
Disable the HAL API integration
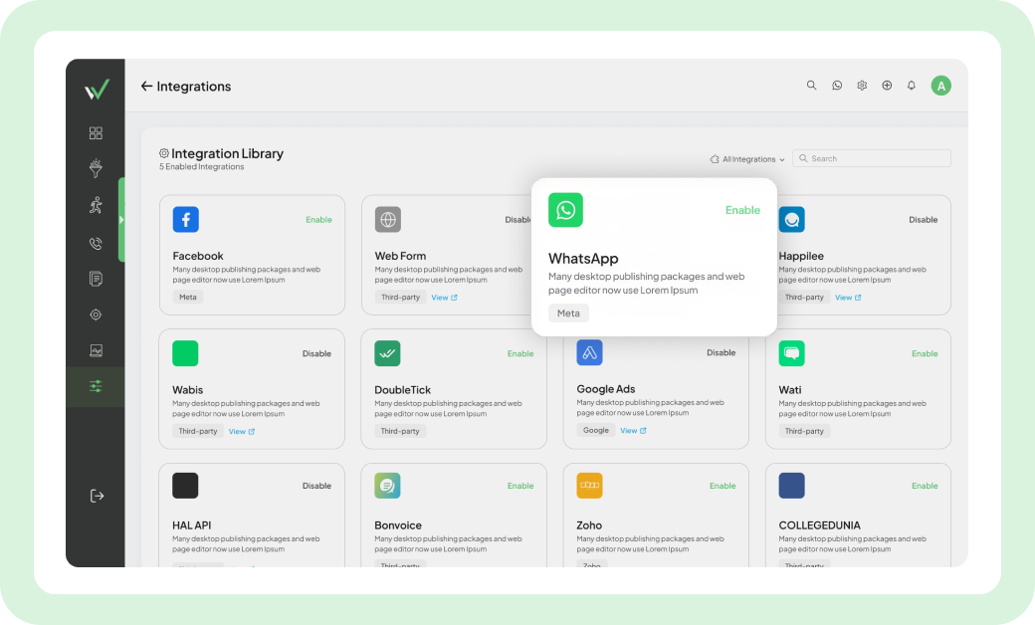click(316, 486)
